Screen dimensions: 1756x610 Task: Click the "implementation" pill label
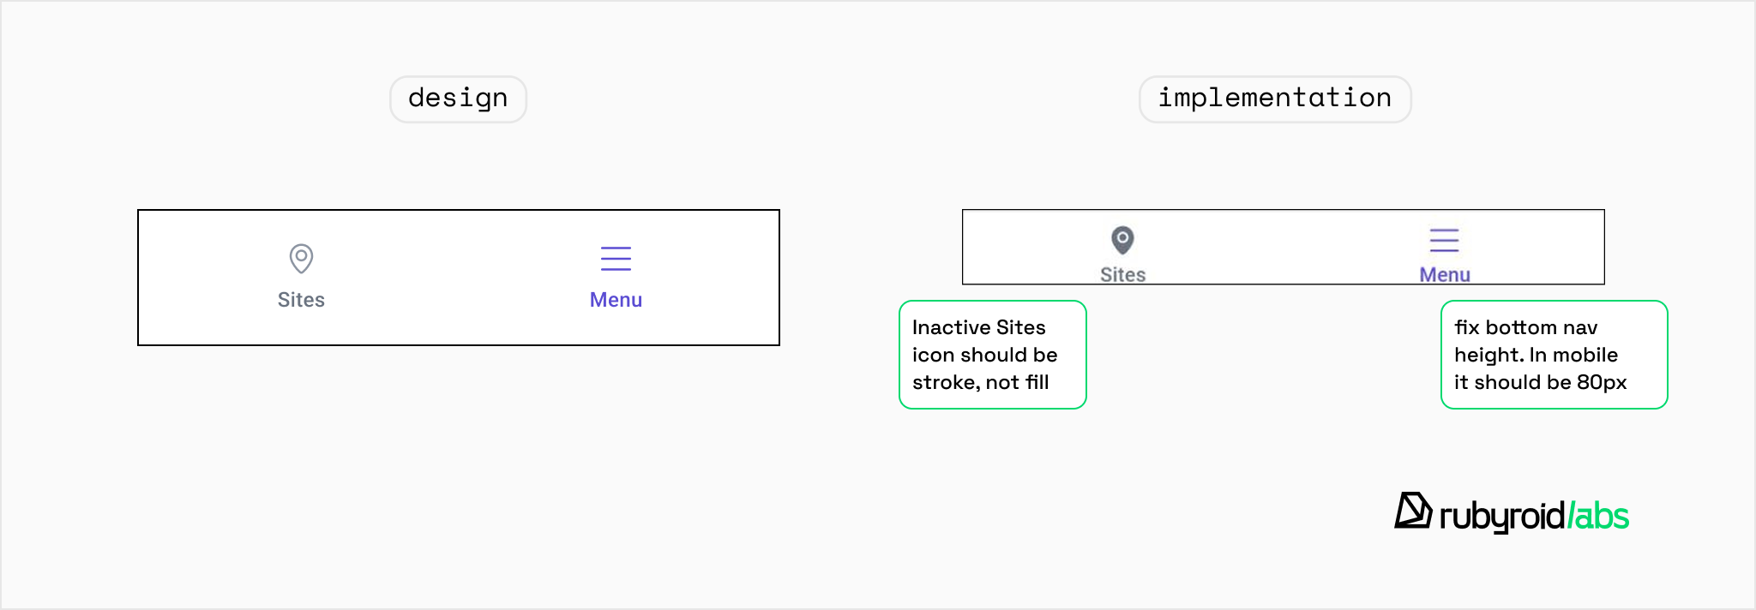[1274, 99]
